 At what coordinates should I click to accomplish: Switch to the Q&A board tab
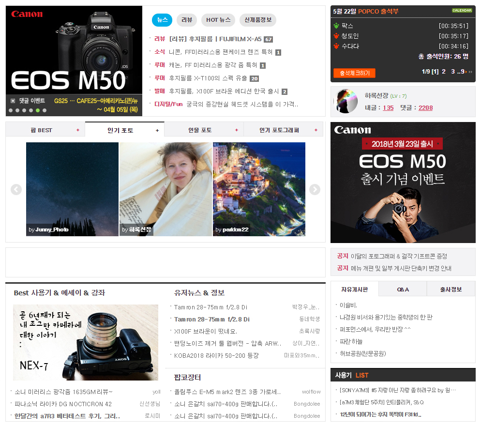pyautogui.click(x=403, y=290)
